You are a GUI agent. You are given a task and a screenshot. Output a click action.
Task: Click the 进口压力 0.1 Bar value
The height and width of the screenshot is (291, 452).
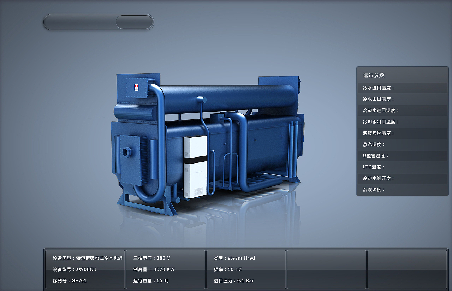coord(234,281)
